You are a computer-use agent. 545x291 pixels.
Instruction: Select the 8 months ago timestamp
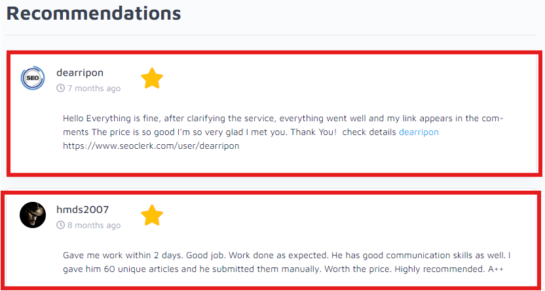94,225
